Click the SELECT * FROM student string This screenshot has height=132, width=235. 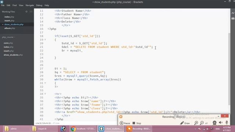coord(83,72)
